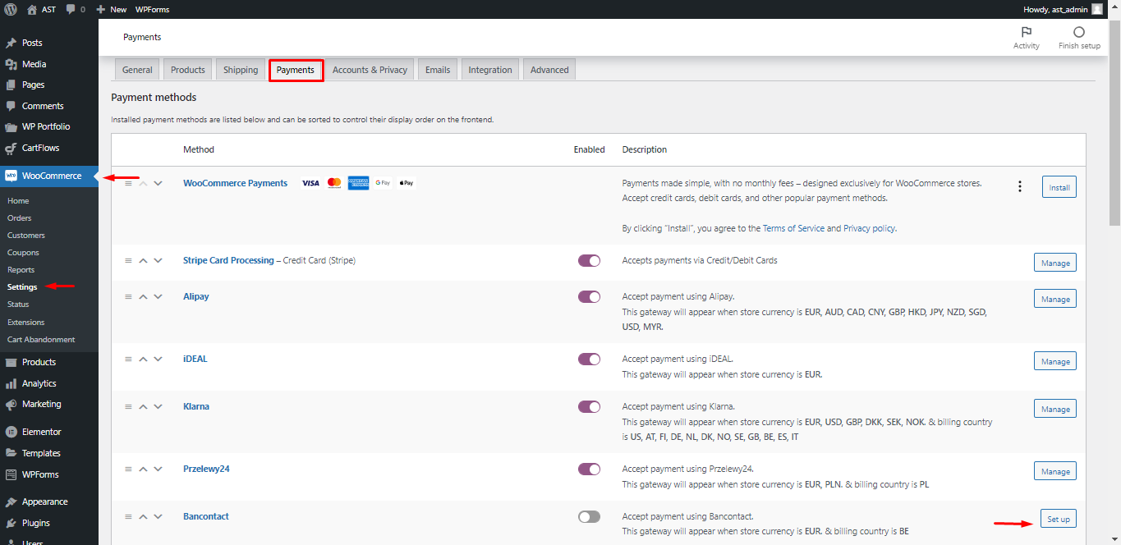Move WooCommerce Payments down in list
This screenshot has width=1121, height=545.
[159, 183]
